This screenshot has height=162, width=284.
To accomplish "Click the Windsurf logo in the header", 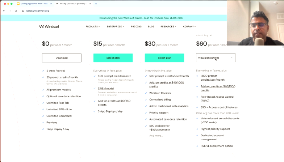I will click(x=49, y=27).
